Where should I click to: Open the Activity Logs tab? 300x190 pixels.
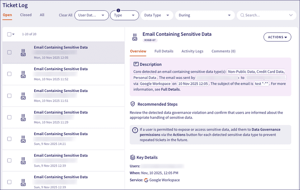coord(192,51)
